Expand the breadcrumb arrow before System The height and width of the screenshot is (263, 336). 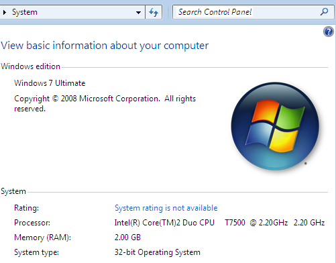coord(5,12)
